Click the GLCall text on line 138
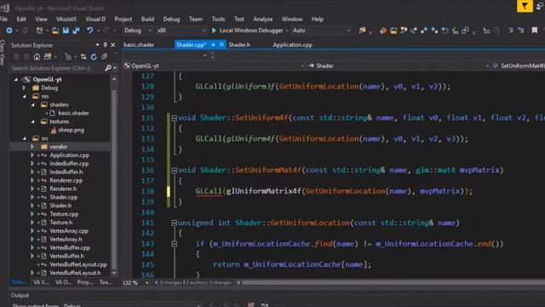Screen dimensions: 545x307 (x=208, y=191)
